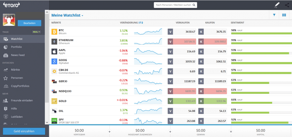Image resolution: width=292 pixels, height=137 pixels.
Task: Click the share icon in top bar
Action: 287,5
